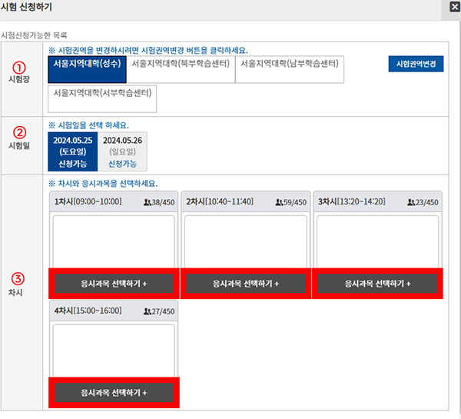
Task: Click the 시험권역변경 button
Action: [x=416, y=64]
